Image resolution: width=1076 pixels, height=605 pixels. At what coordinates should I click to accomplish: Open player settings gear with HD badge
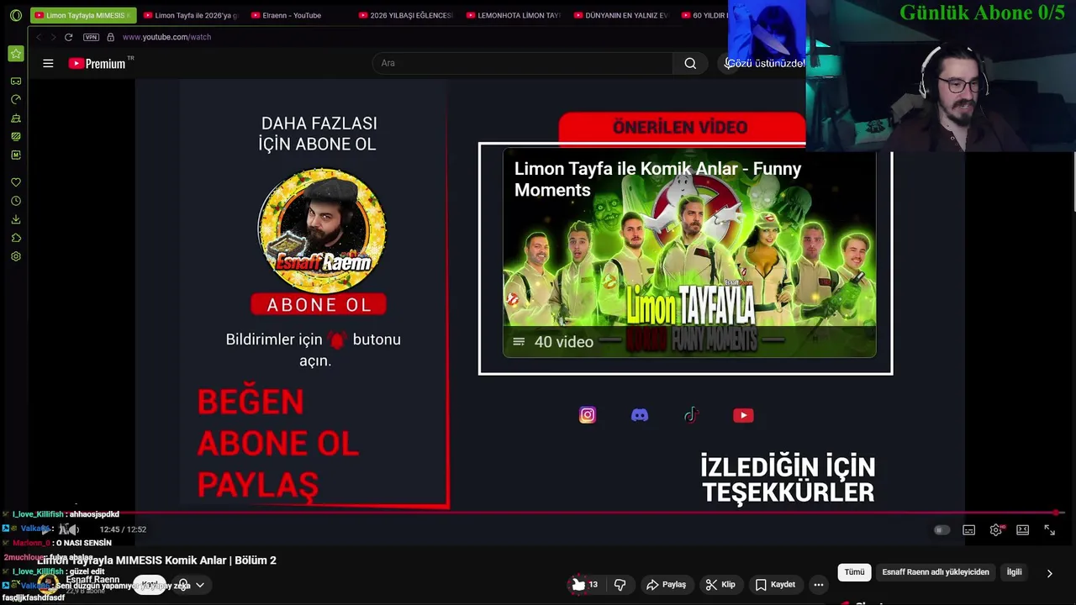[996, 530]
